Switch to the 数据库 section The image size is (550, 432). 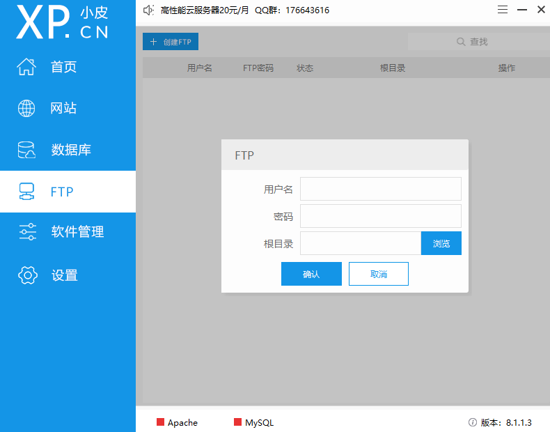[70, 150]
